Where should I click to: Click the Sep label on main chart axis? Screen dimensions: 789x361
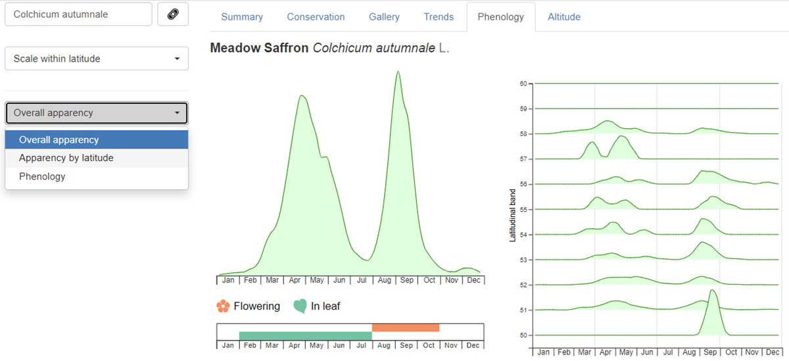(406, 279)
